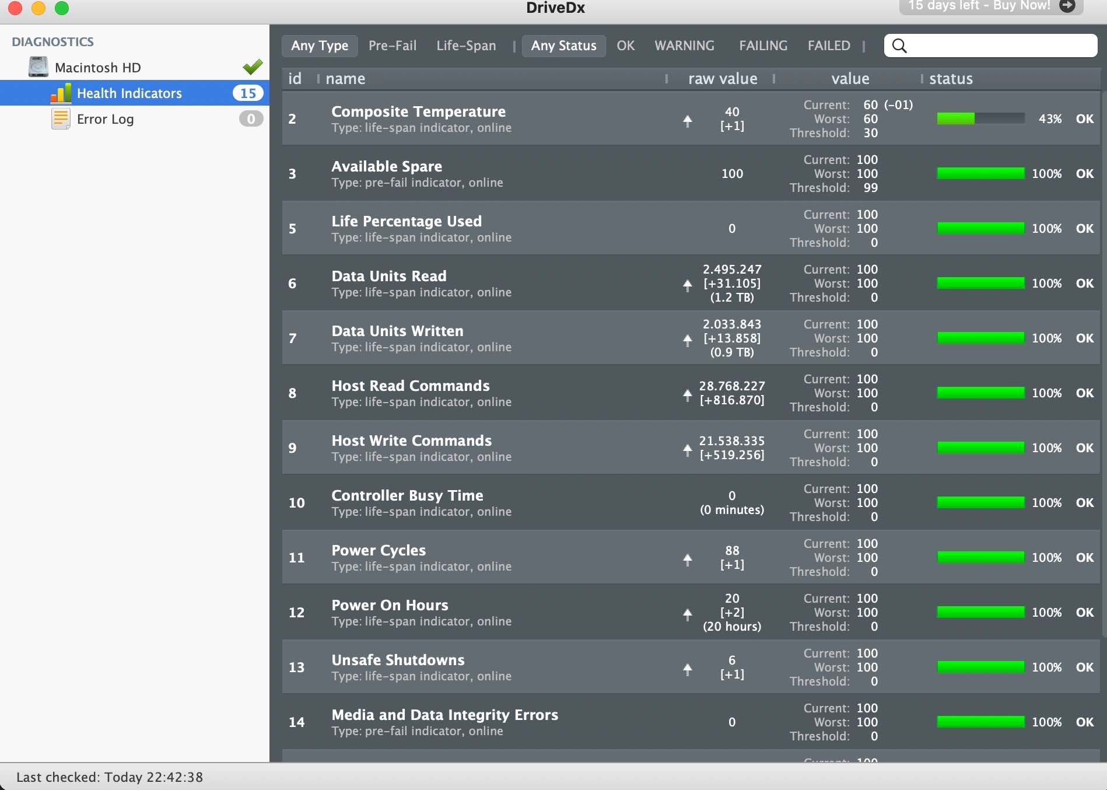Sort by the raw value column header
The height and width of the screenshot is (790, 1107).
[x=723, y=79]
